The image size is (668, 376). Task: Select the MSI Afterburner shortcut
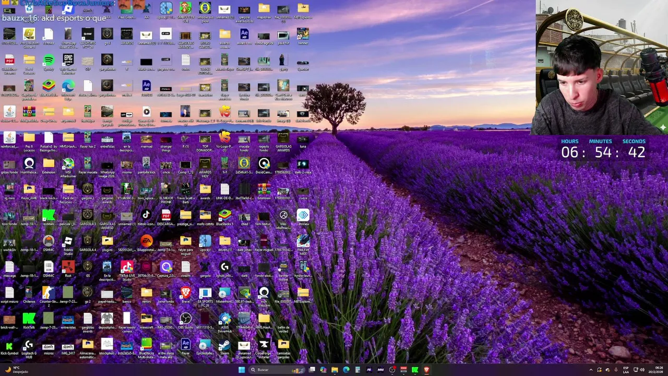[68, 167]
